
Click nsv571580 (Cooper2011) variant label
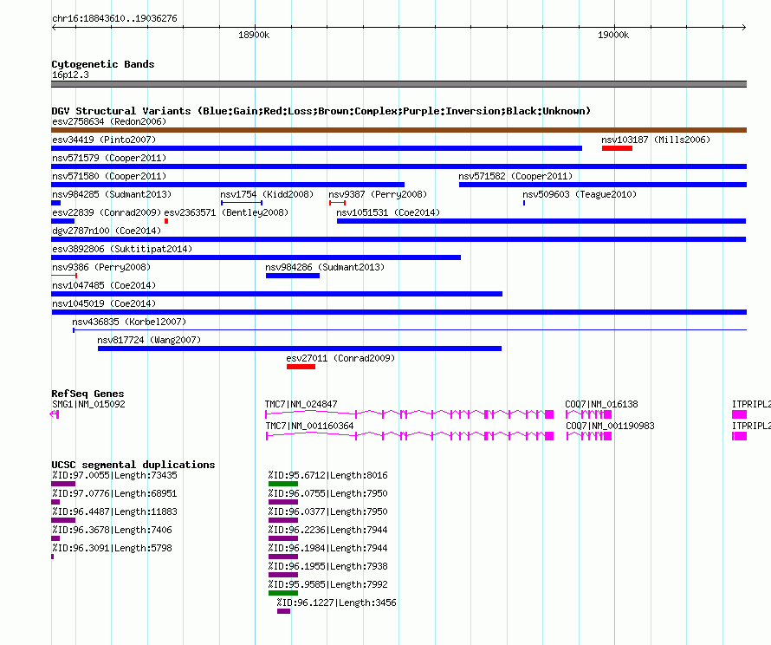coord(109,176)
